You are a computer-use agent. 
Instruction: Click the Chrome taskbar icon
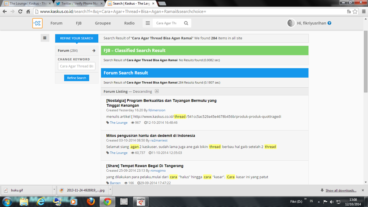pyautogui.click(x=108, y=202)
